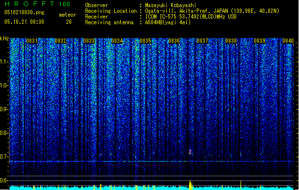This screenshot has width=299, height=190.
Task: Click the ICOM IC-575 receiver text
Action: [191, 17]
